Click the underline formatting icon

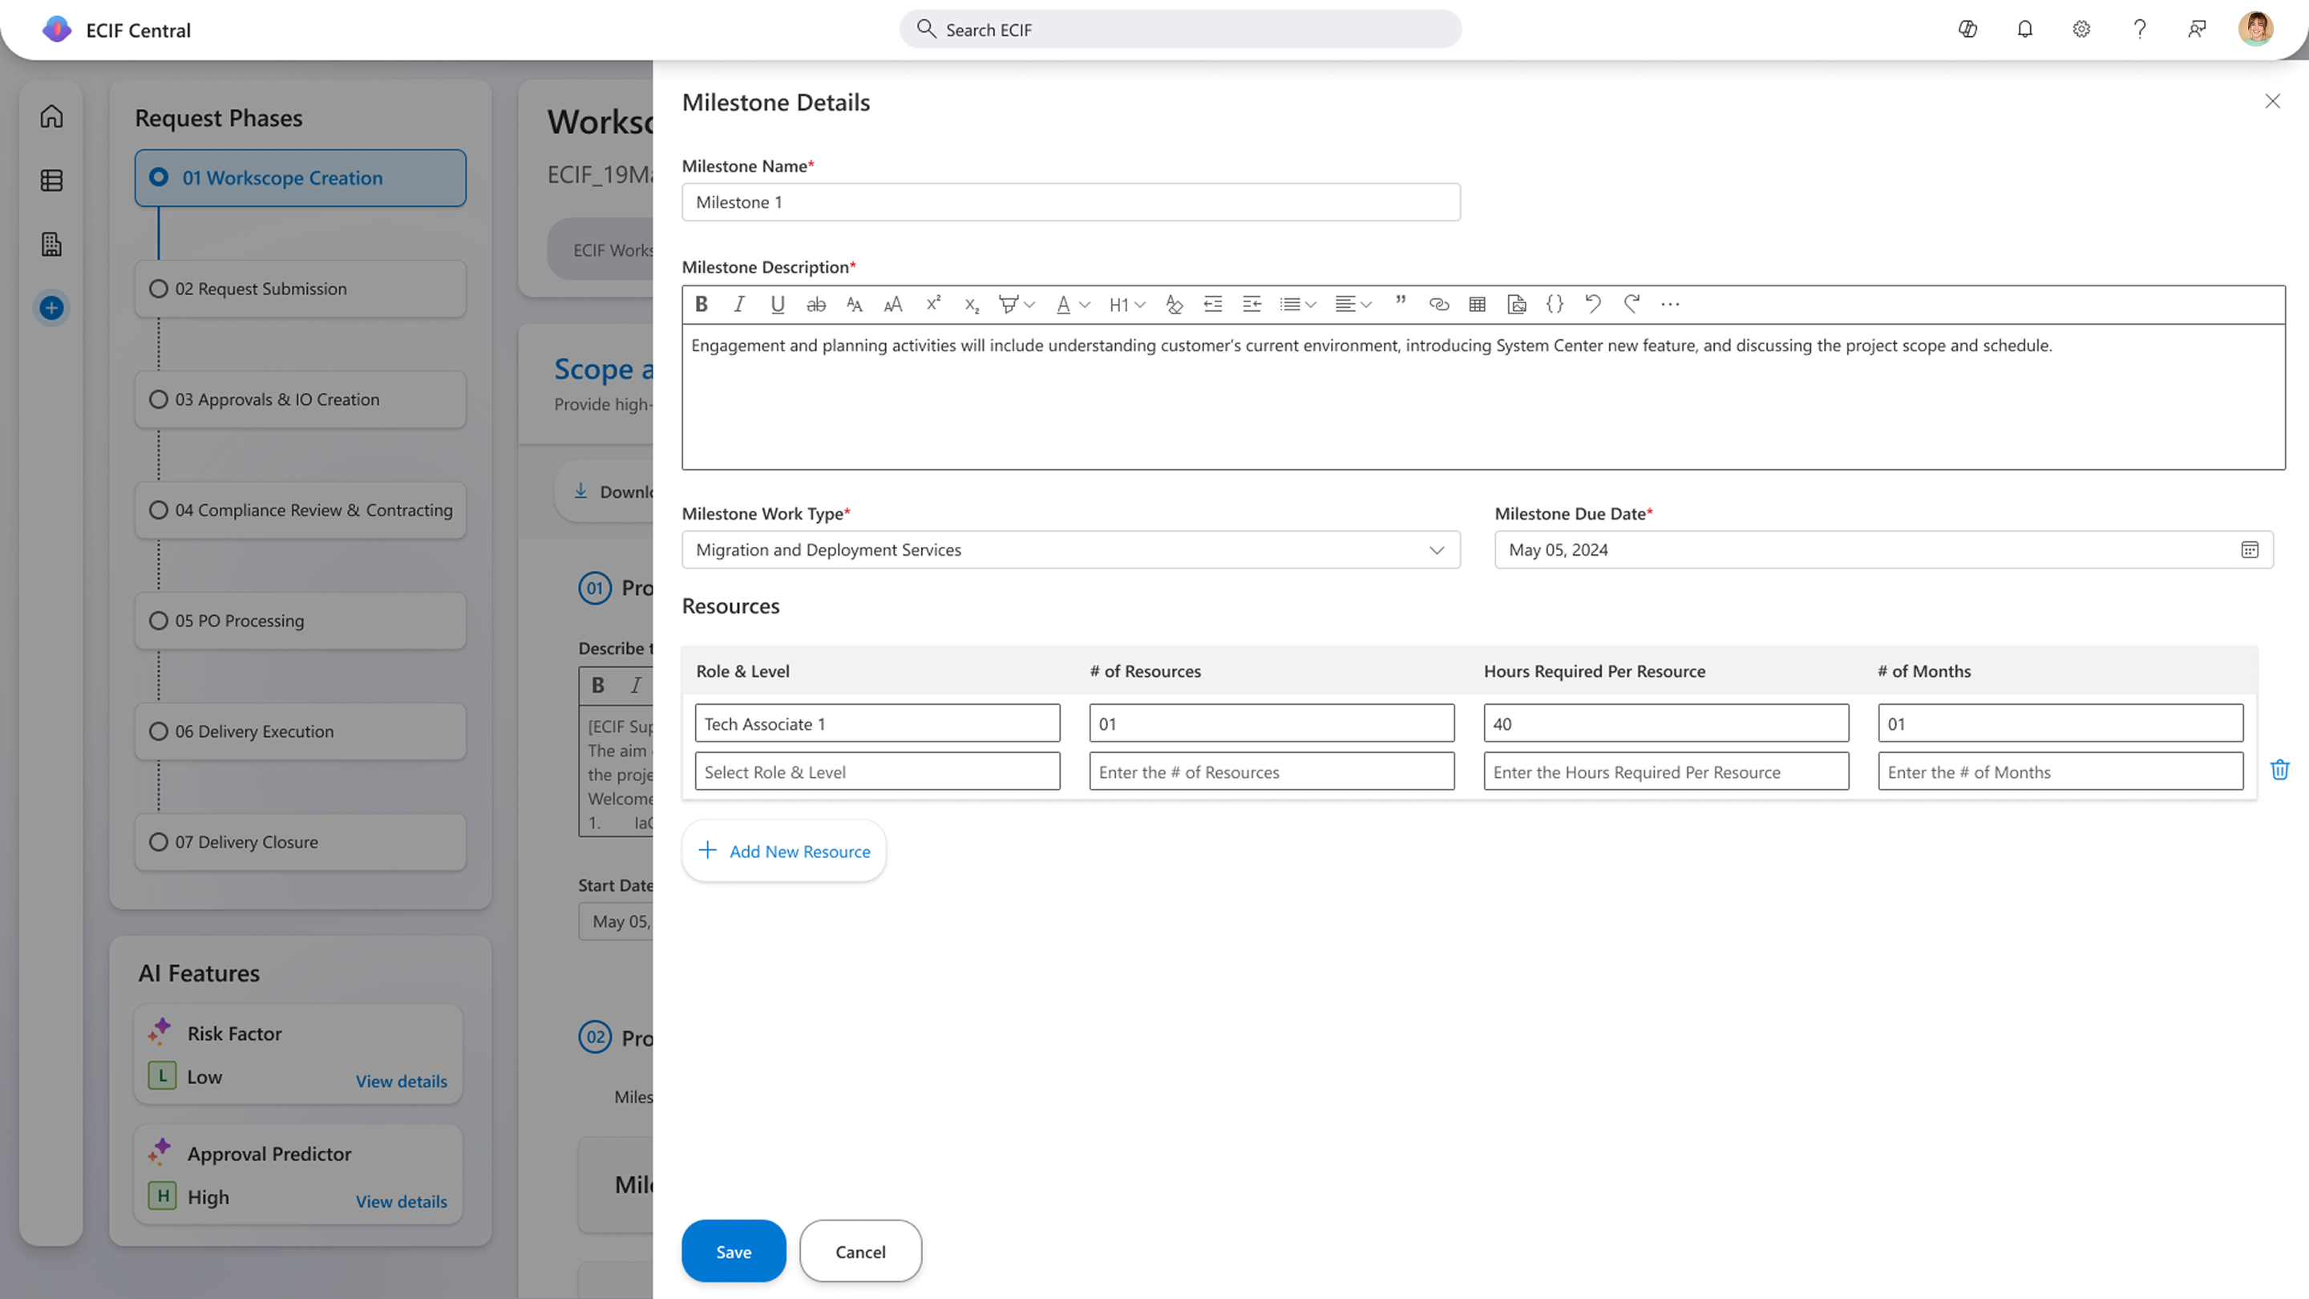coord(777,305)
